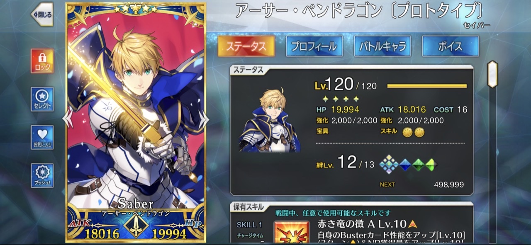
Task: Tap the blue bond gem icon
Action: 405,165
